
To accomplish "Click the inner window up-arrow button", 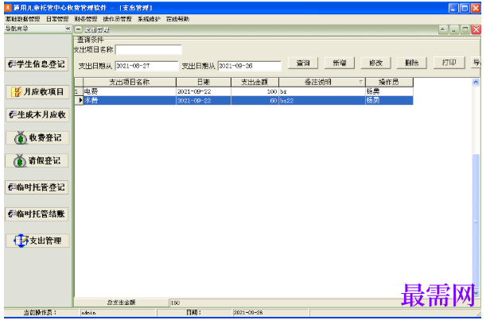I will click(x=443, y=29).
